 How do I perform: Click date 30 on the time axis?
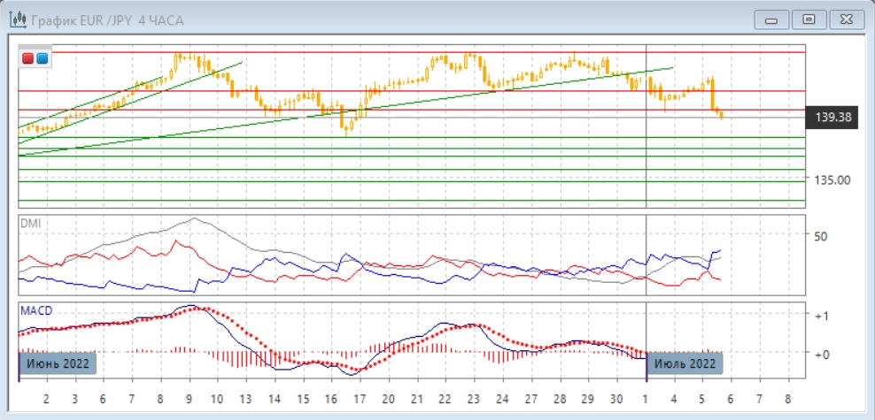click(x=617, y=398)
